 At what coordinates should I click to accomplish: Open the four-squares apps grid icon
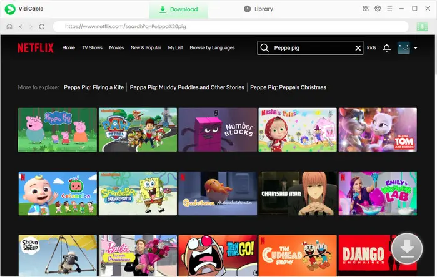(x=366, y=9)
